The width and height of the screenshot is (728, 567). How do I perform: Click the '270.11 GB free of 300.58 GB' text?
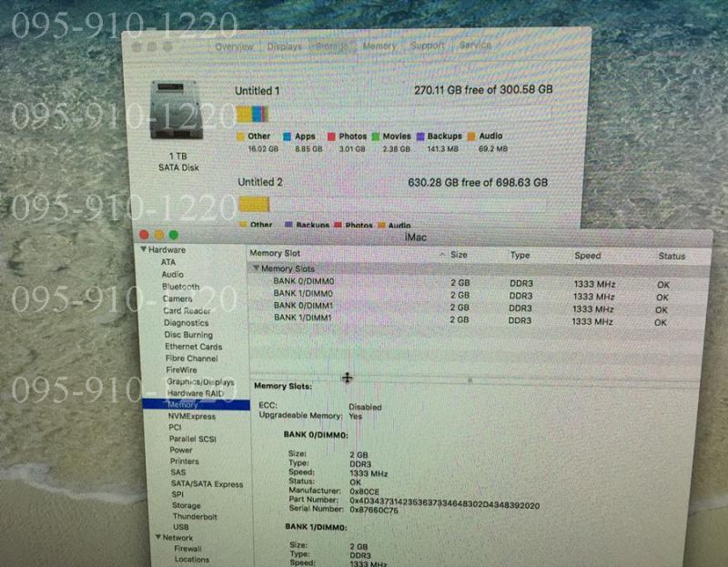coord(483,89)
